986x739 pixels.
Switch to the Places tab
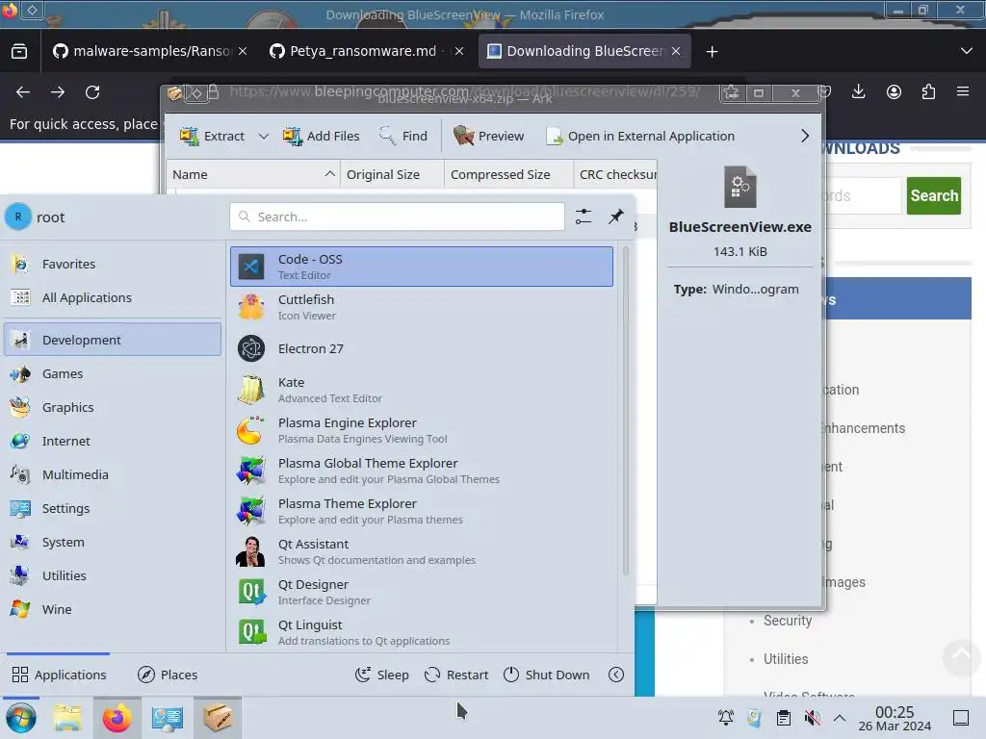(168, 675)
